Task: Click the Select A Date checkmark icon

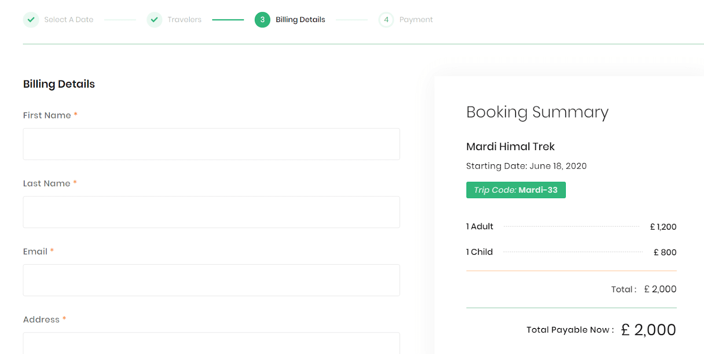Action: click(x=31, y=19)
